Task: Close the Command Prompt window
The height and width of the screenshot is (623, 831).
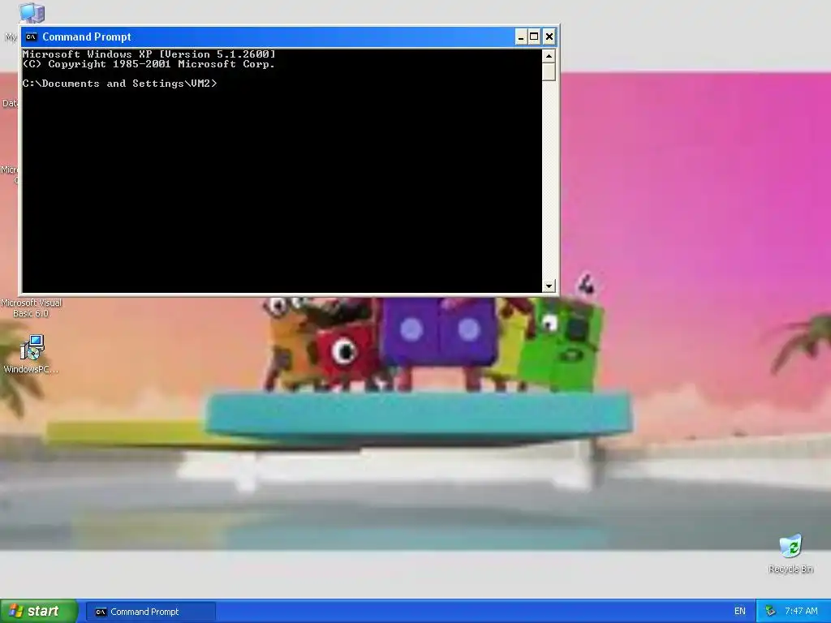Action: (x=549, y=37)
